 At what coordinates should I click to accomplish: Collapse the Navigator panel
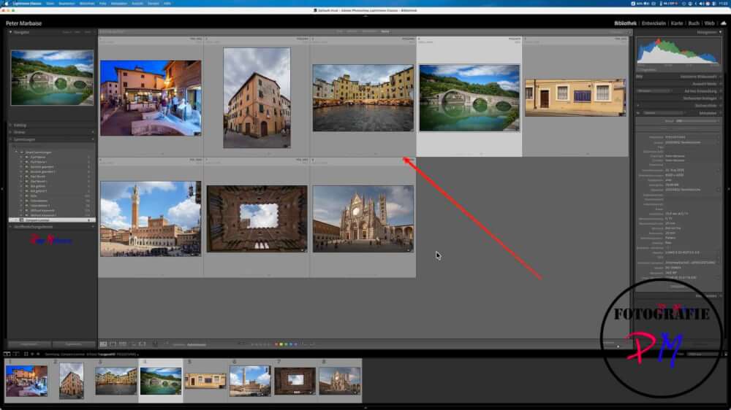pyautogui.click(x=10, y=32)
